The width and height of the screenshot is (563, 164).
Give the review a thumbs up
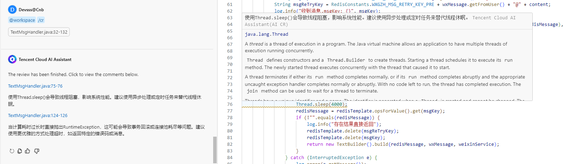coord(27,151)
